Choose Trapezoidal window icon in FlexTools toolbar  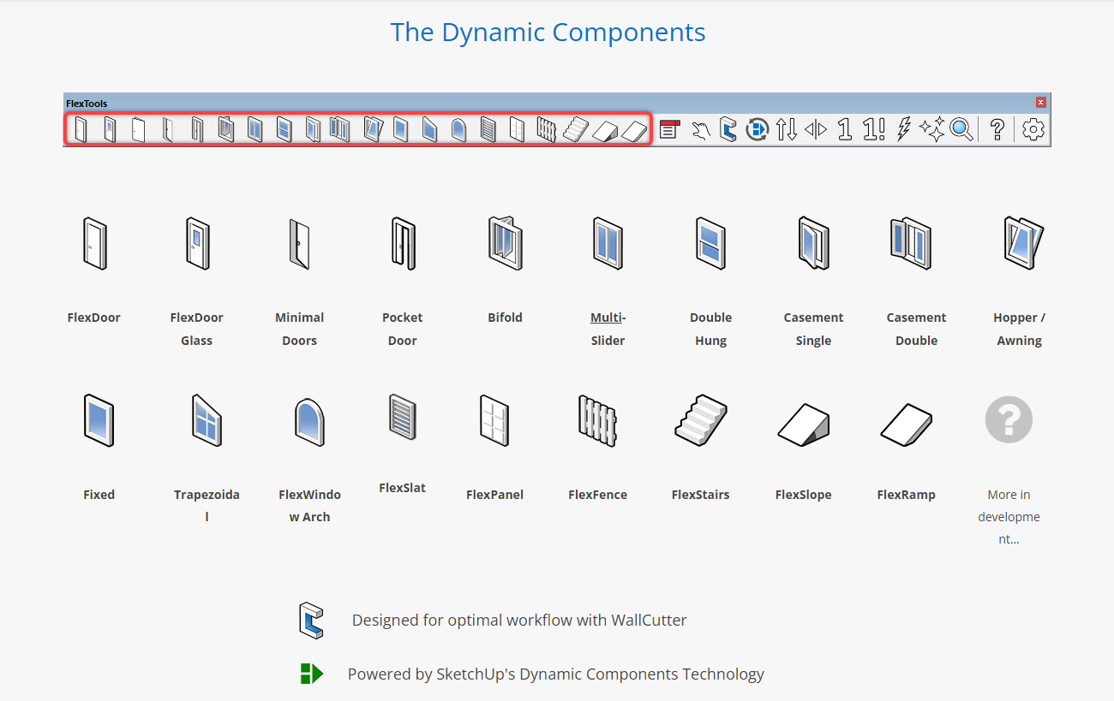tap(429, 129)
